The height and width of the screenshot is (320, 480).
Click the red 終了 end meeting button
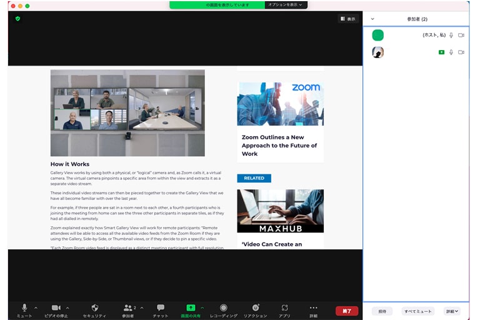click(x=347, y=311)
